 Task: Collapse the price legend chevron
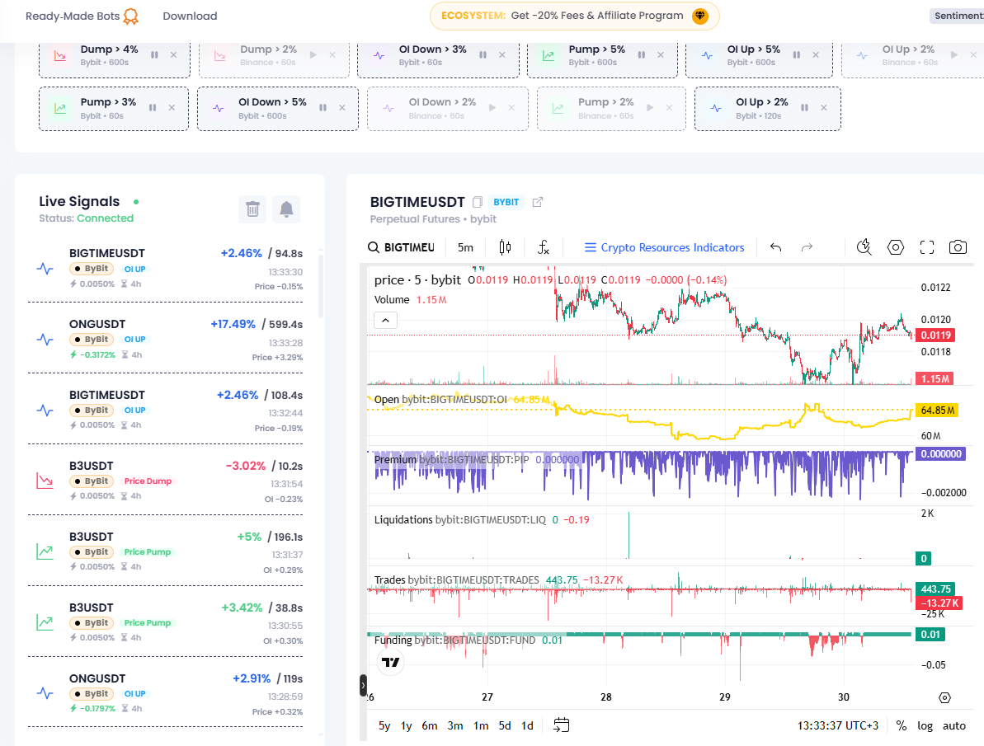click(x=385, y=321)
